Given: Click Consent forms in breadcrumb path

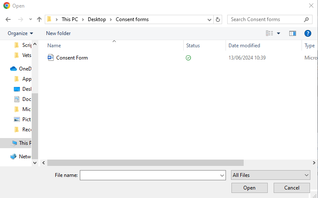Looking at the screenshot, I should point(132,19).
